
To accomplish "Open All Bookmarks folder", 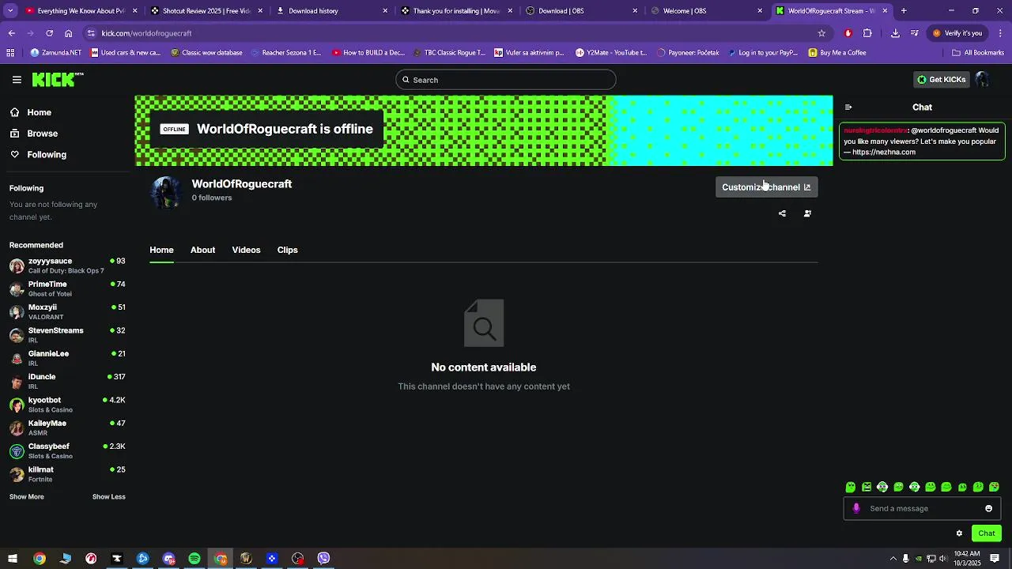I will tap(978, 53).
